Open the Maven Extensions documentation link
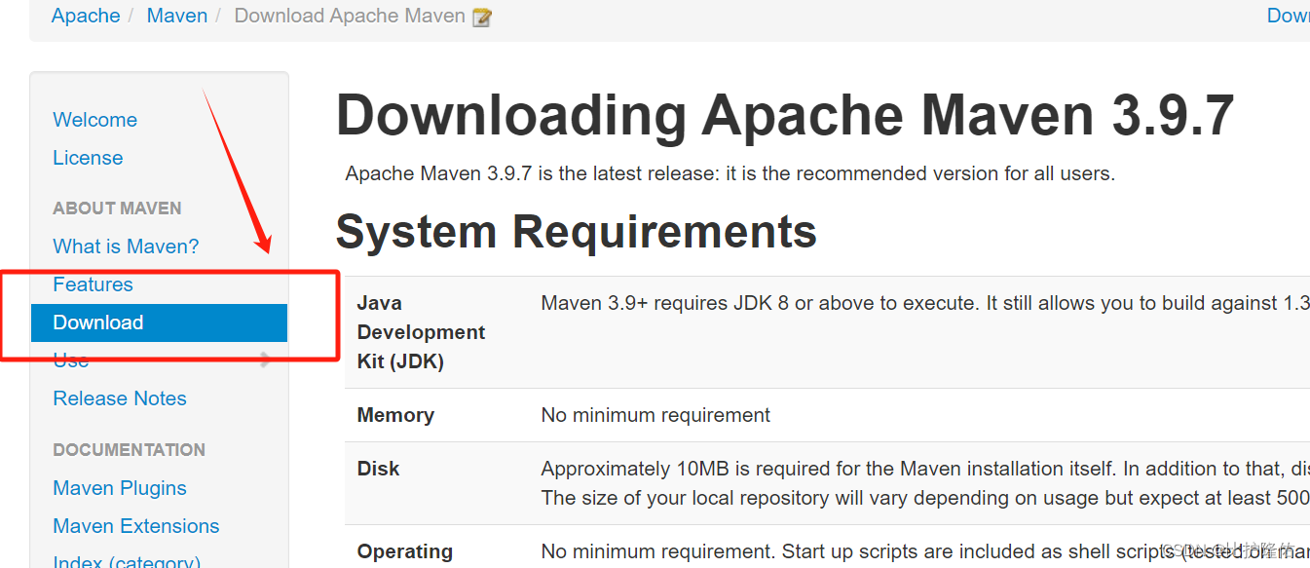 point(136,526)
